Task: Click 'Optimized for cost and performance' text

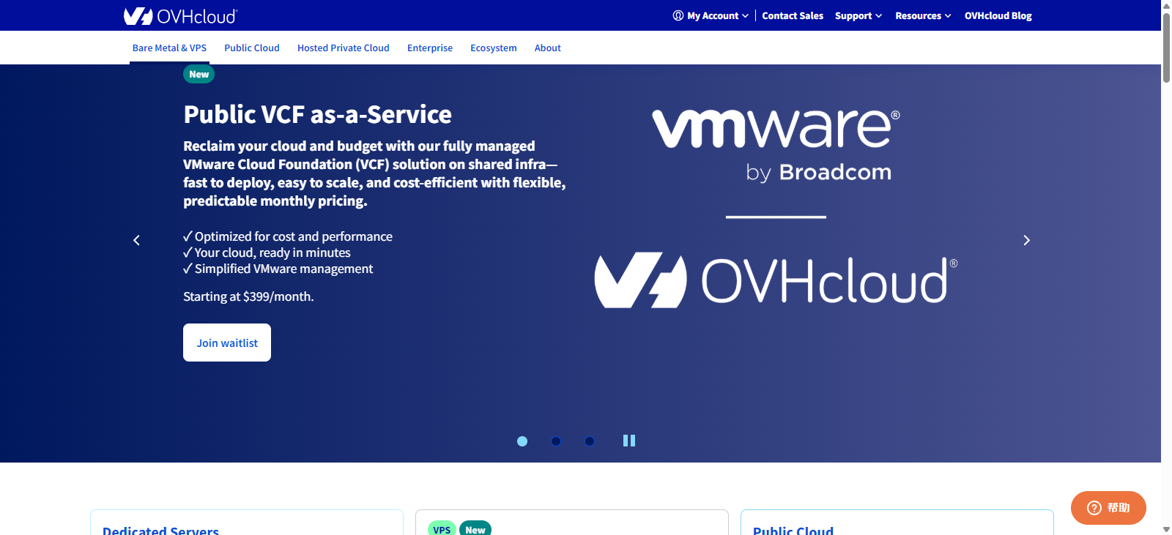Action: click(294, 236)
